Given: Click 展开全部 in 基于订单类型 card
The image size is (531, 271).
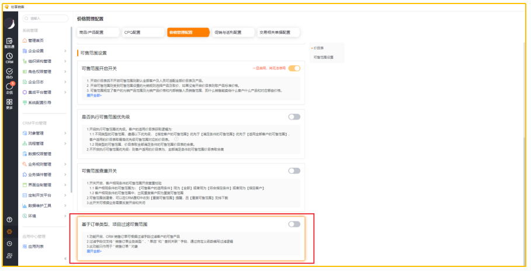Looking at the screenshot, I should click(x=94, y=251).
